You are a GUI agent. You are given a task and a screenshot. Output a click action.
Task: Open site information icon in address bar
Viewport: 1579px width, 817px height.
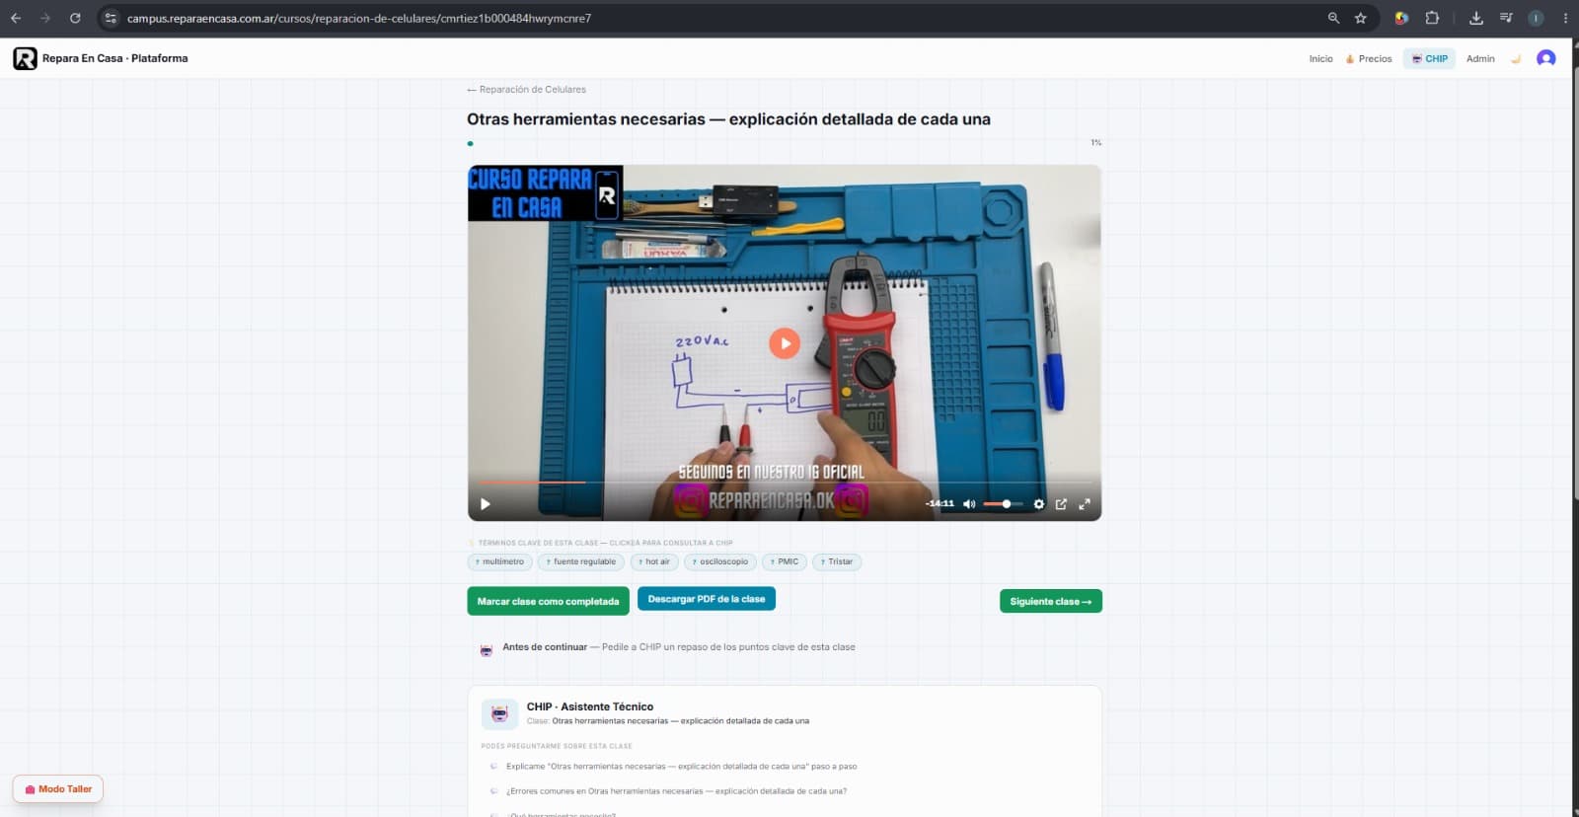click(111, 18)
